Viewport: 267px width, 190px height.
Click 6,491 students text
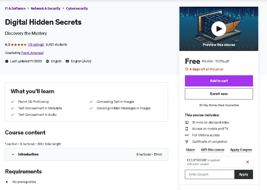[56, 45]
